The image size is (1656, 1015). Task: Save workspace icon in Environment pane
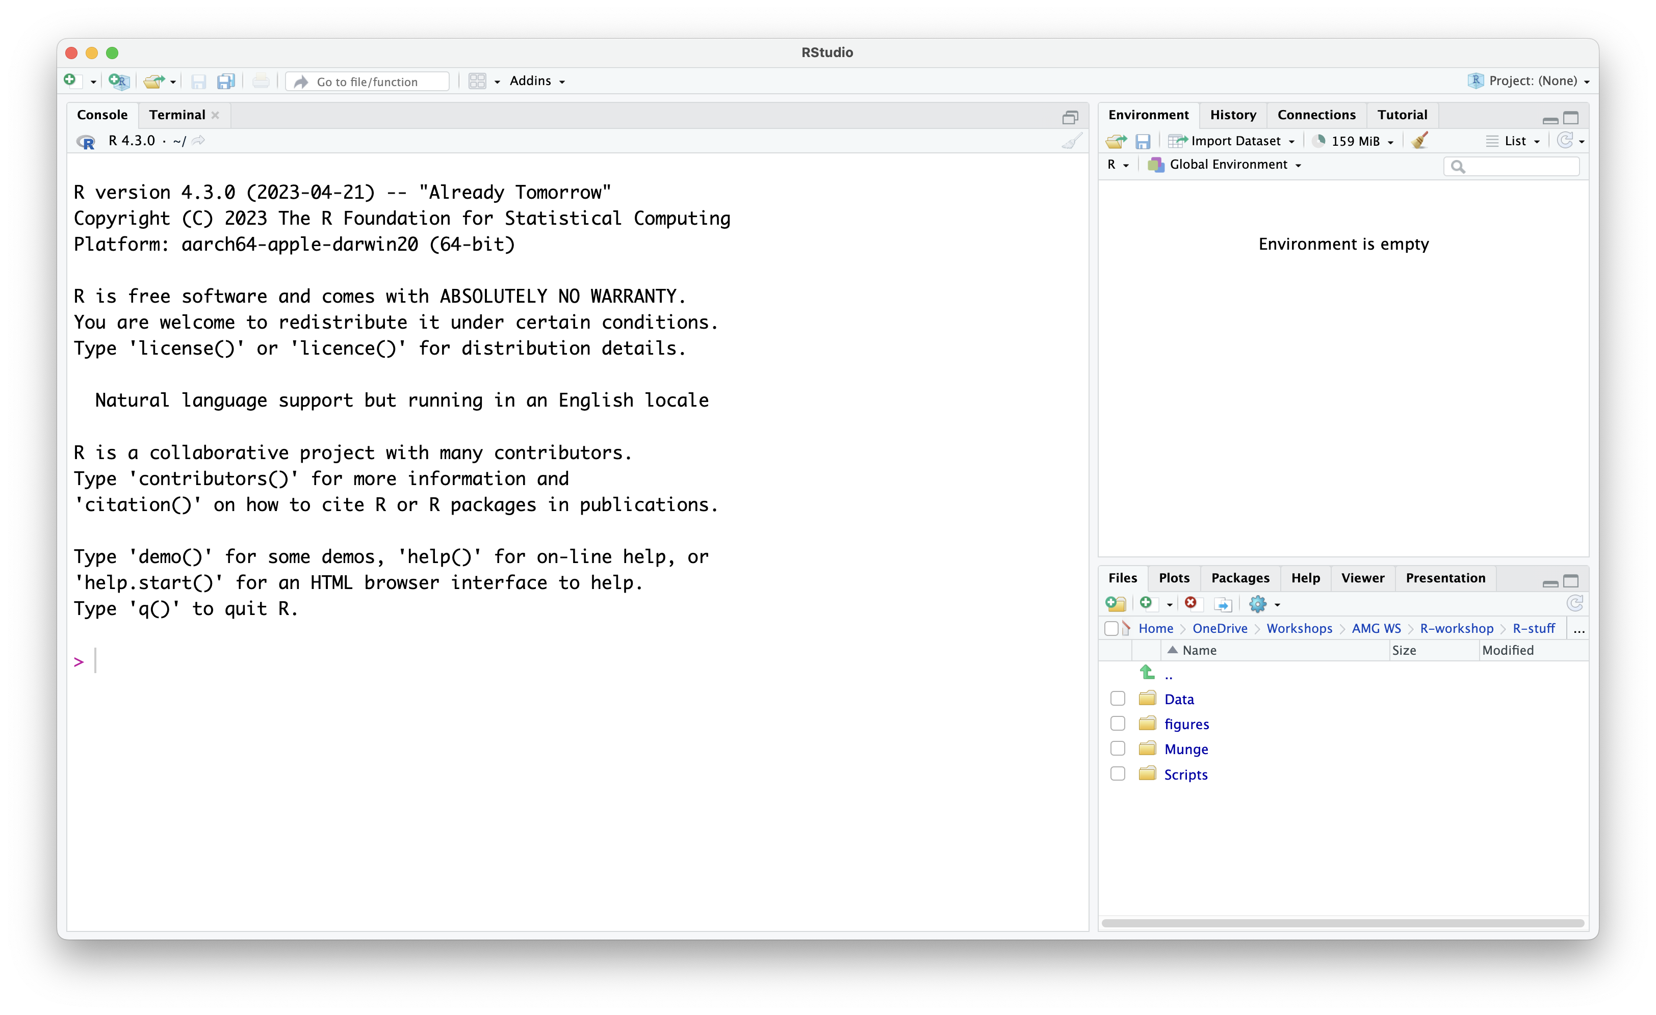pyautogui.click(x=1143, y=141)
